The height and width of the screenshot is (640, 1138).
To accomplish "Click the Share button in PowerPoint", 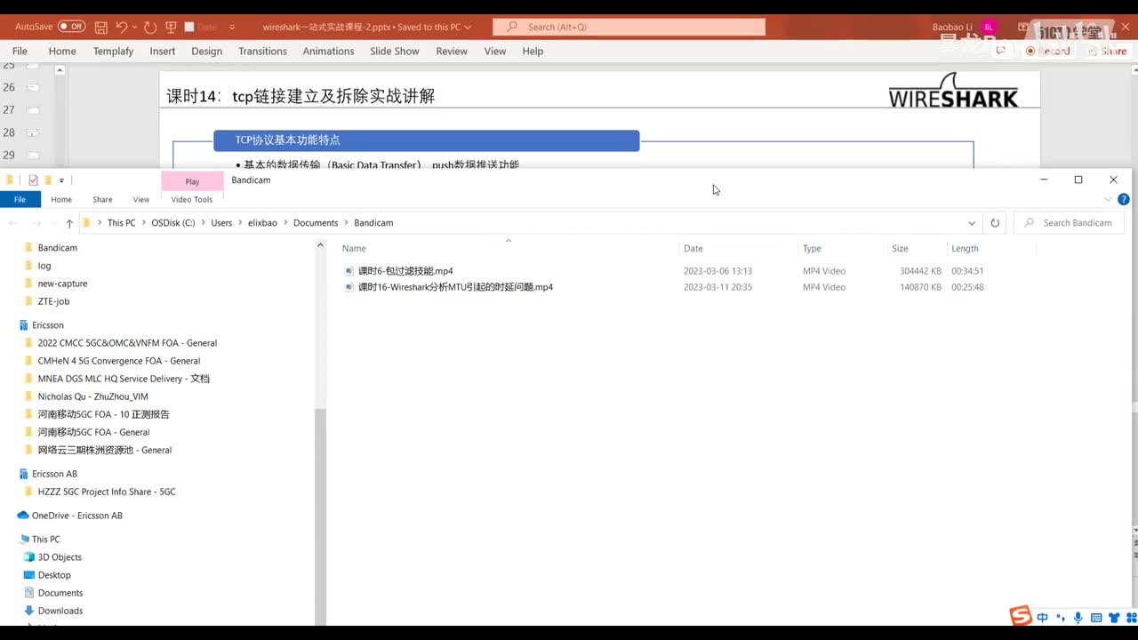I will (1108, 51).
